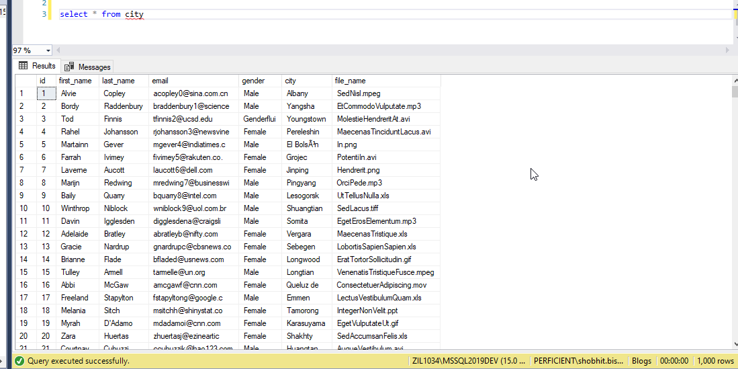Switch to the Results tab
The height and width of the screenshot is (369, 738).
(x=37, y=66)
